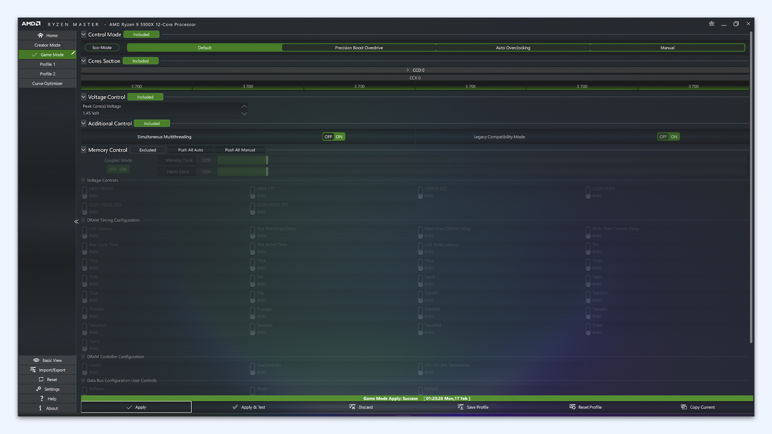
Task: Select Precision Boost Overdrive mode
Action: pos(359,48)
